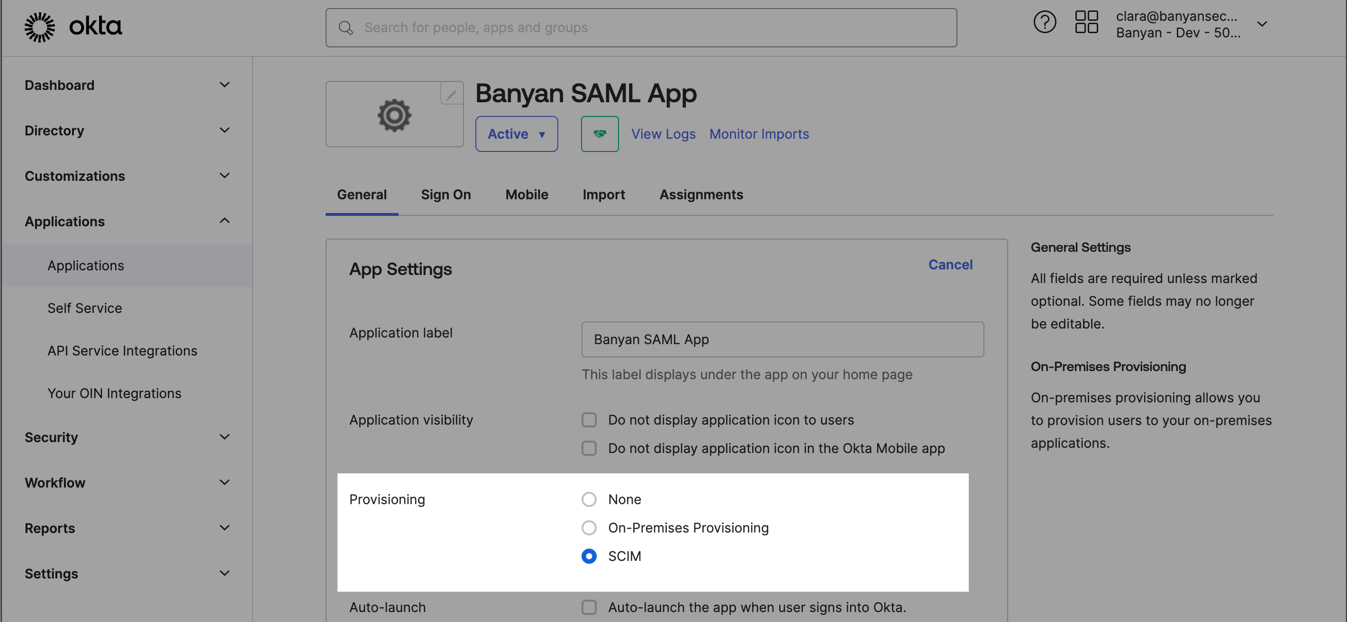Click the gear app logo thumbnail
This screenshot has height=622, width=1347.
(x=394, y=115)
